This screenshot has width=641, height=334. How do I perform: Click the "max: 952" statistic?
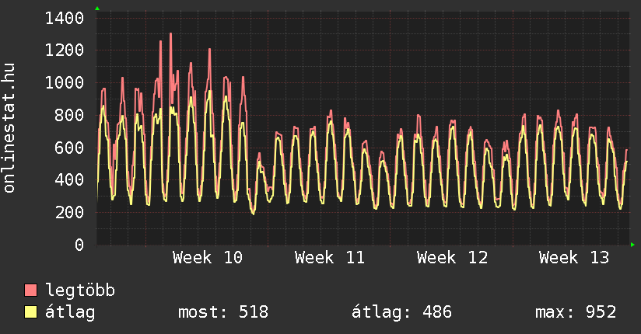point(576,312)
